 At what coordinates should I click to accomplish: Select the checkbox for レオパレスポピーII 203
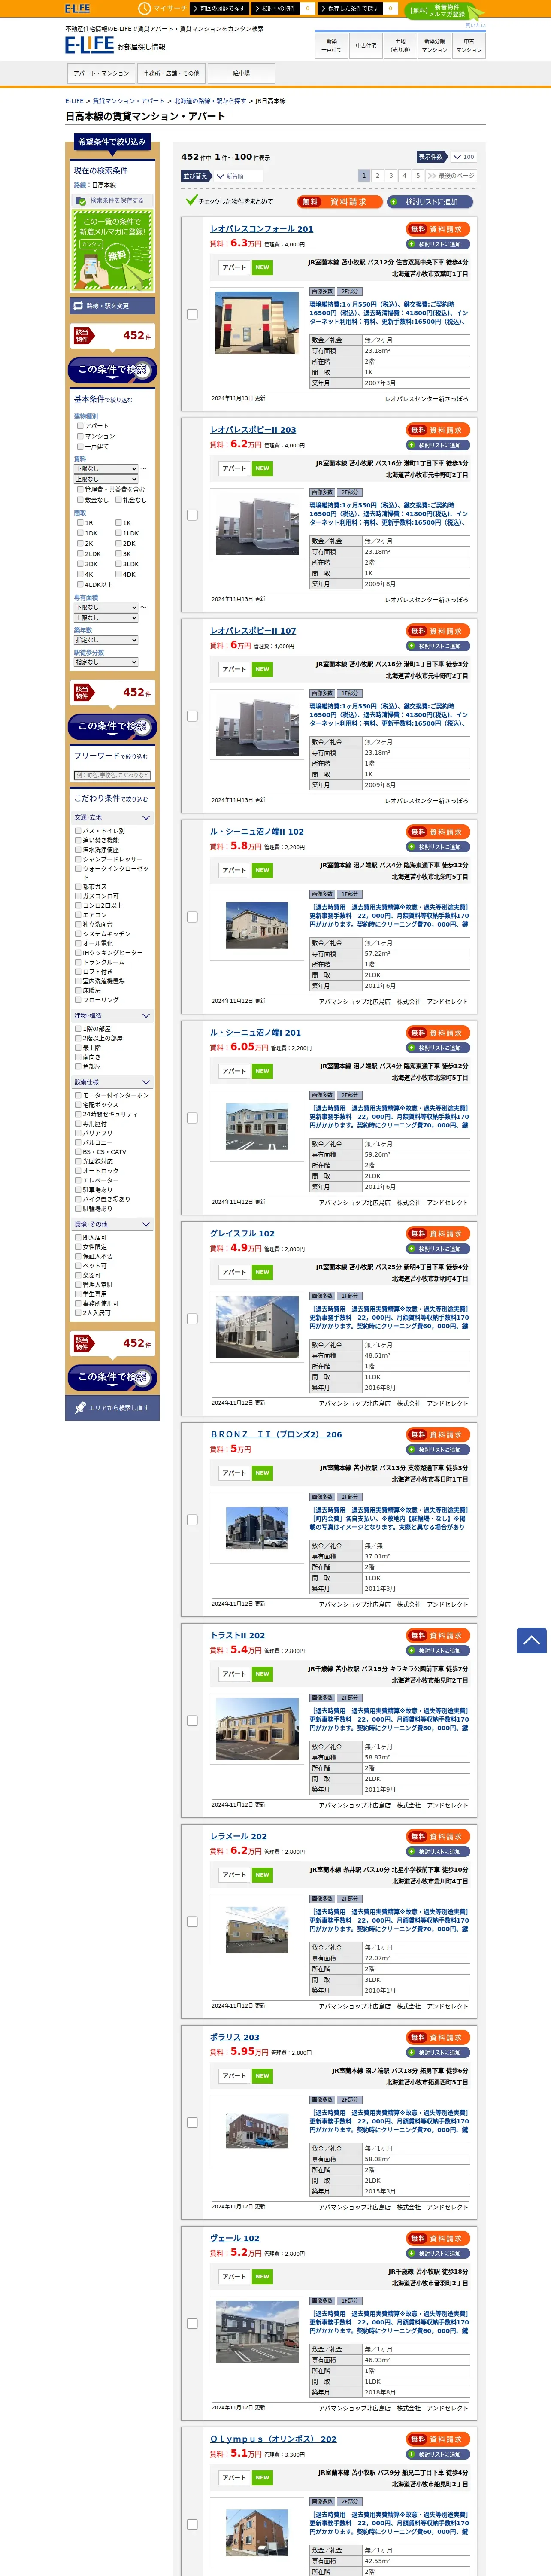(x=192, y=515)
